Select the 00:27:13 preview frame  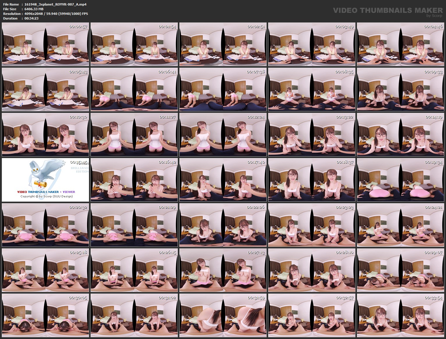coord(222,270)
